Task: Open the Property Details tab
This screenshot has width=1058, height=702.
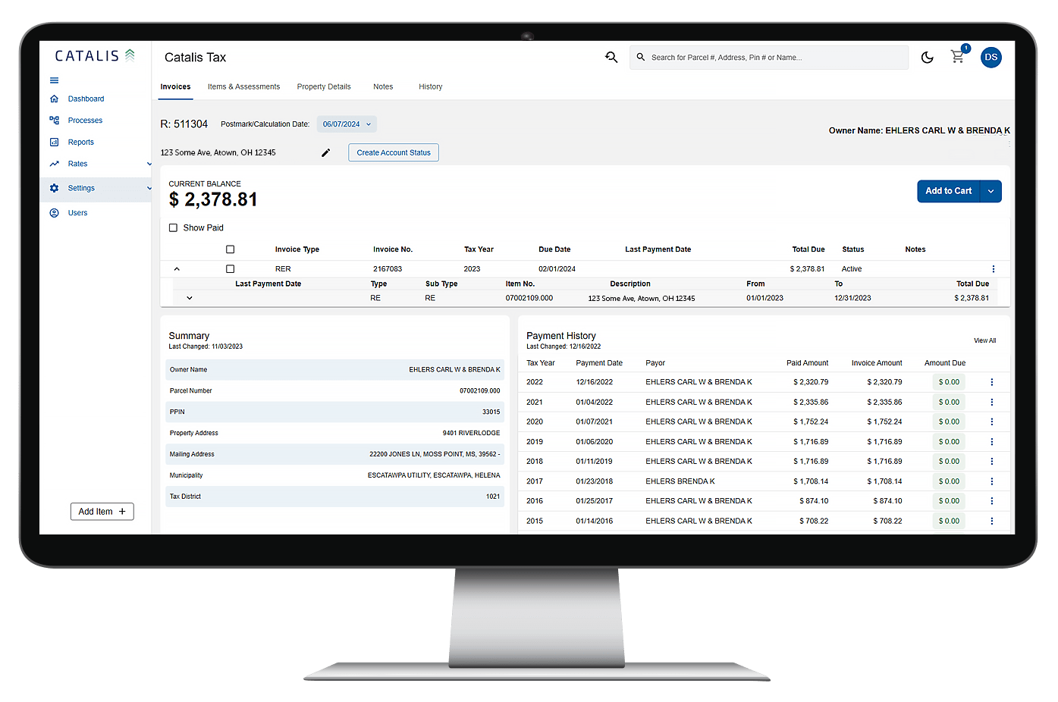Action: [x=324, y=86]
